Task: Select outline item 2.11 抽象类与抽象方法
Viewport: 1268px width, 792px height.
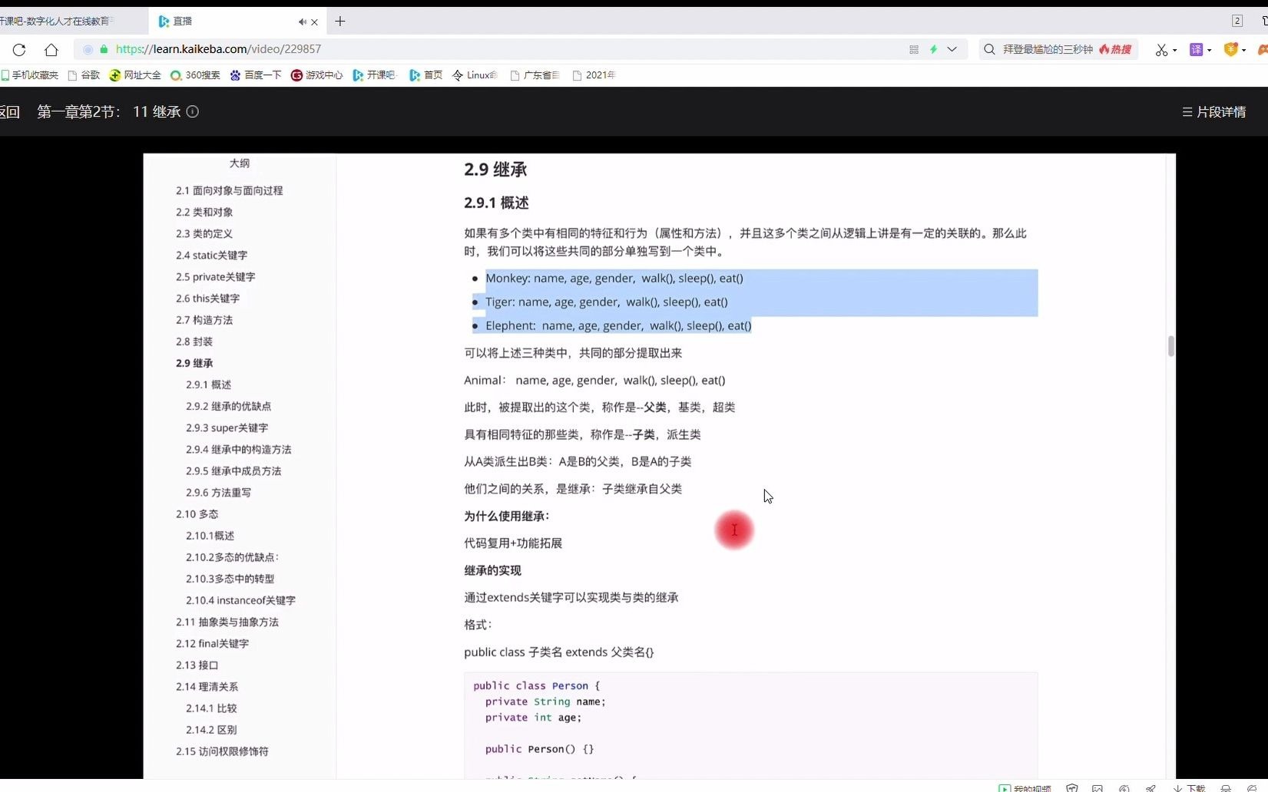Action: coord(227,622)
